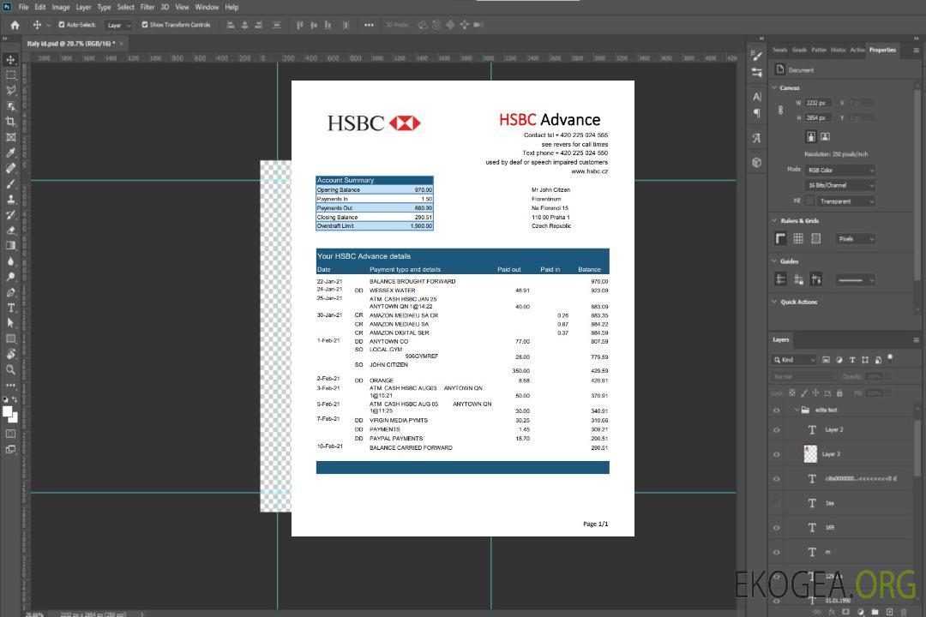Screen dimensions: 926x617
Task: Open the layer filter Kind dropdown
Action: coord(794,360)
